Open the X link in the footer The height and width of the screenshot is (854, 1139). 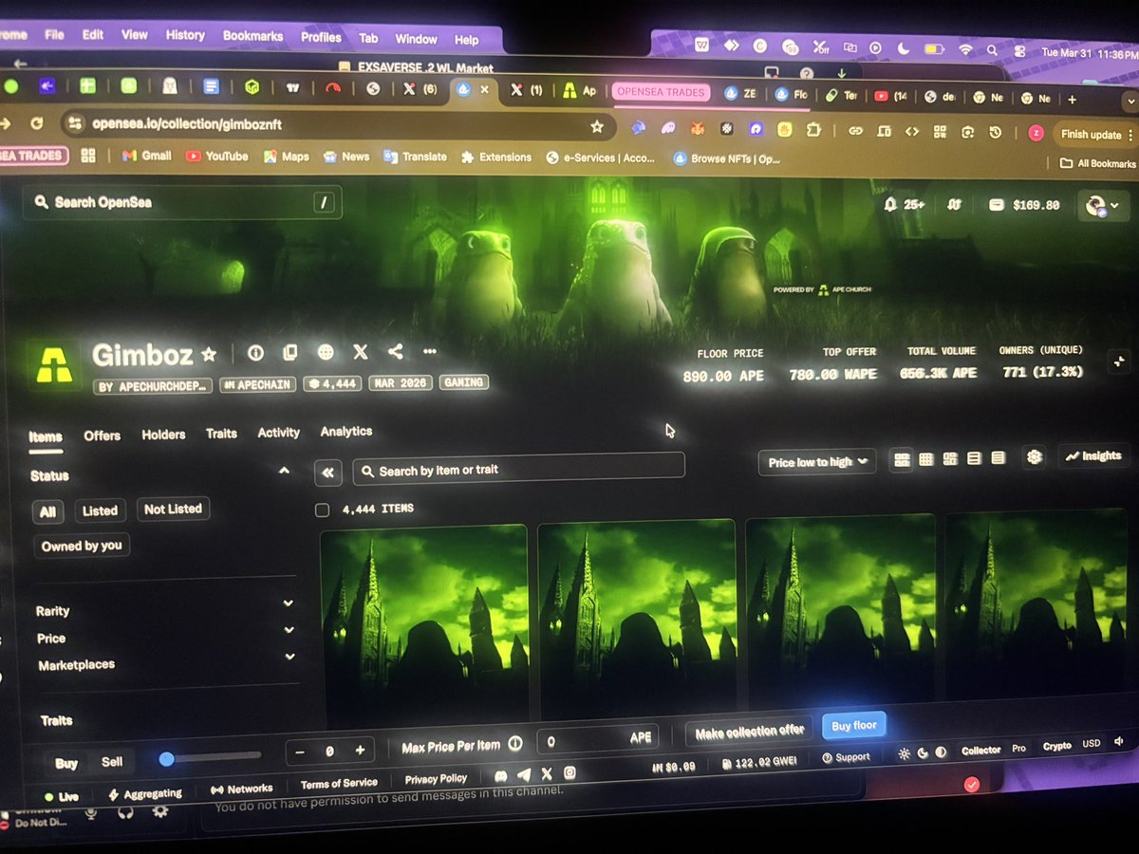pos(547,774)
